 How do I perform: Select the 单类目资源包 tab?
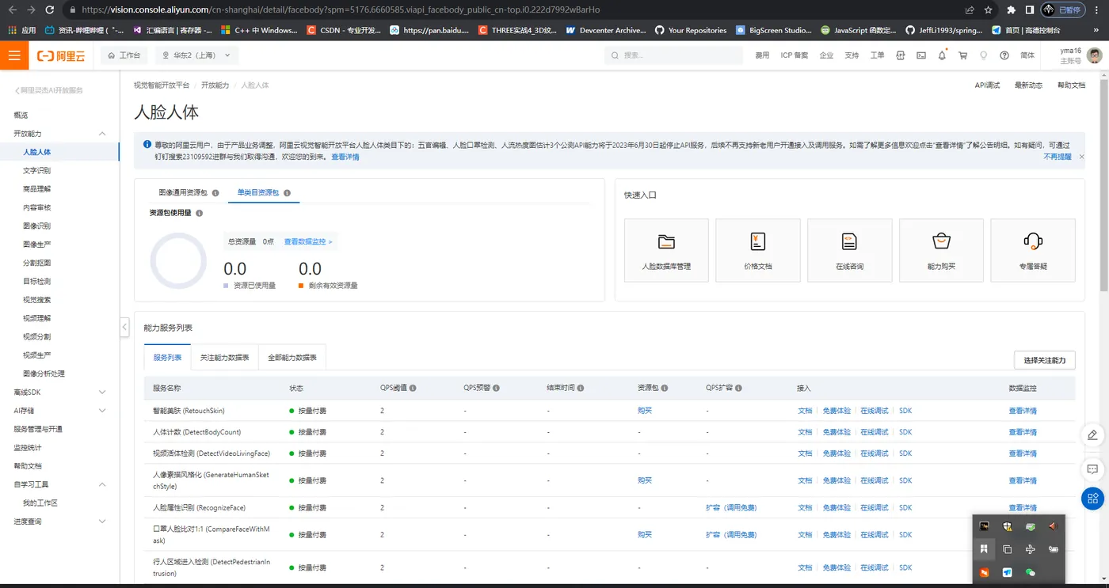point(258,192)
